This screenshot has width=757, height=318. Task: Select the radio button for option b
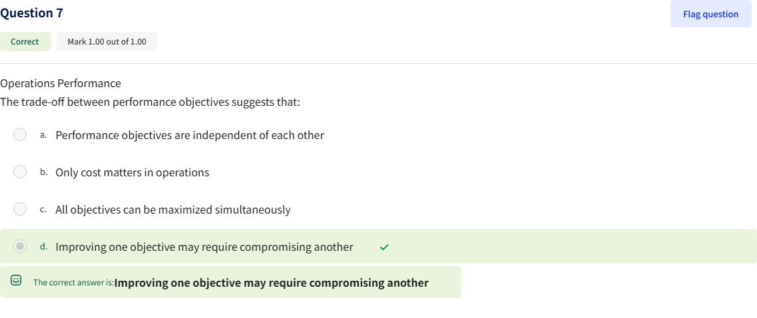pyautogui.click(x=21, y=172)
